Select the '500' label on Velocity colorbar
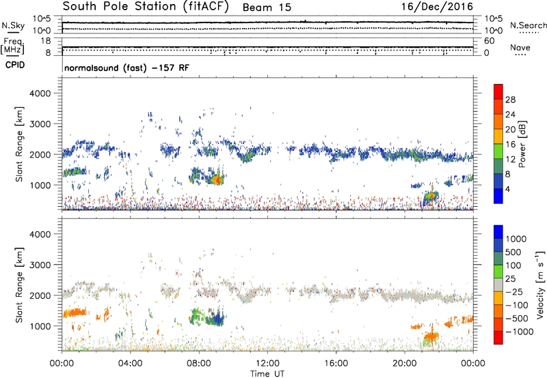The width and height of the screenshot is (547, 378). 513,252
